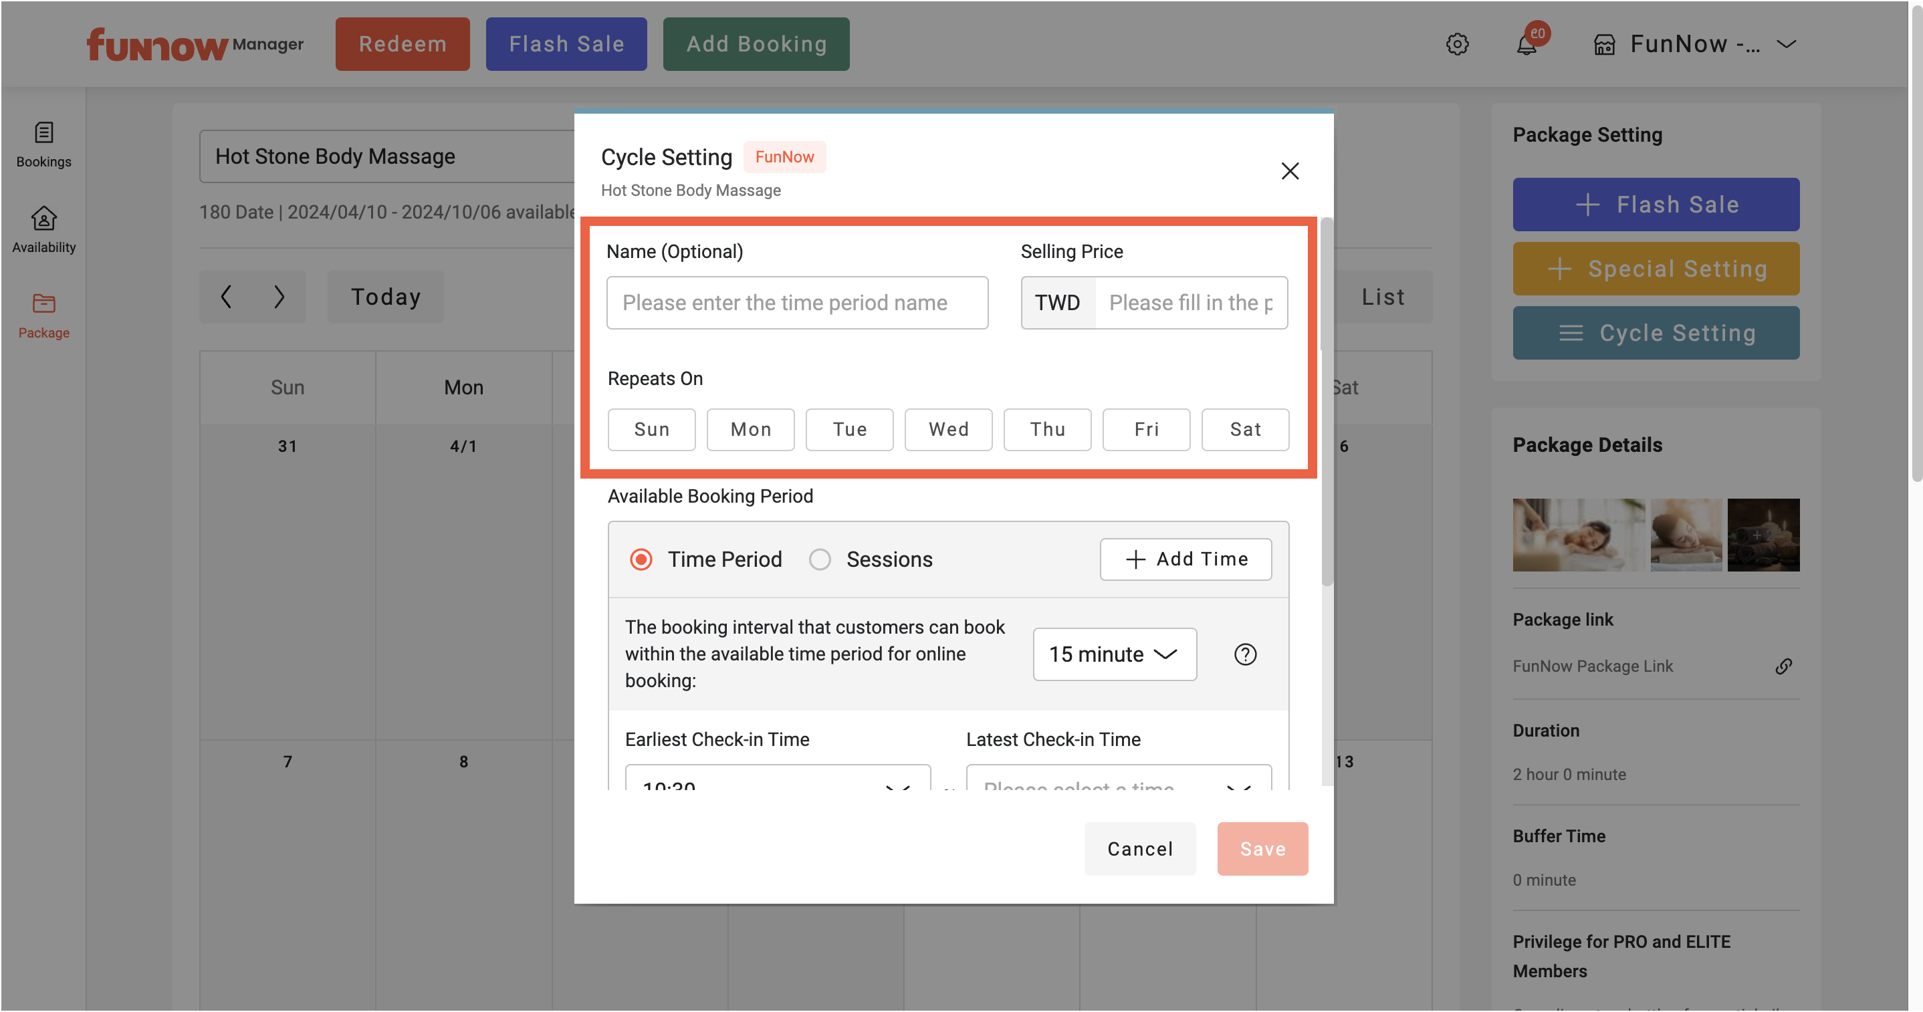Click the TWD currency label
The image size is (1923, 1012).
[x=1057, y=302]
